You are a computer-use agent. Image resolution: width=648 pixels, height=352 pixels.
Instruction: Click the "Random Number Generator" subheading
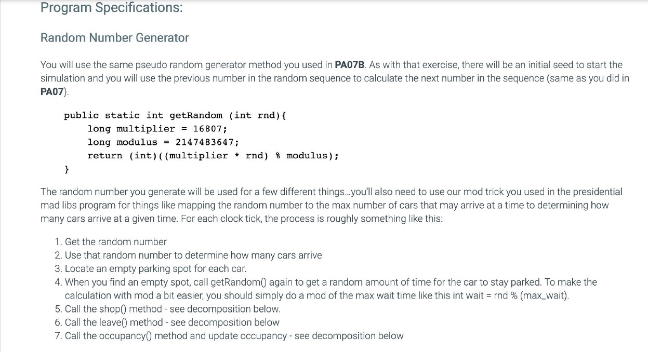(114, 37)
